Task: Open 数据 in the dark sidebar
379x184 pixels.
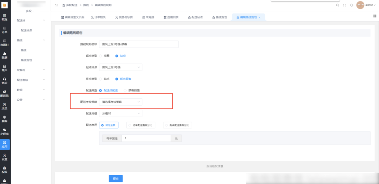Action: point(4,55)
